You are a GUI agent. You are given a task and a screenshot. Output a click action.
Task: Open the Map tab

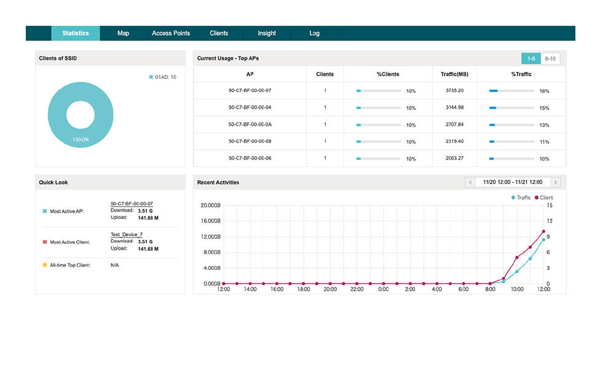(x=123, y=33)
